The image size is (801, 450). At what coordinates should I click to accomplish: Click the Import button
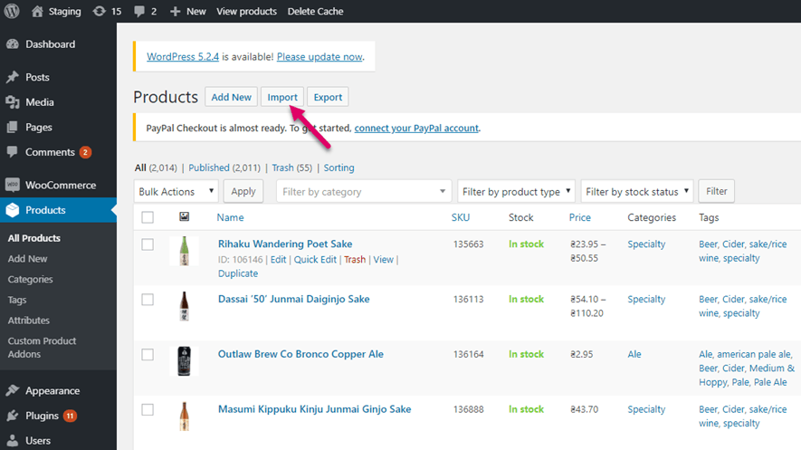282,97
